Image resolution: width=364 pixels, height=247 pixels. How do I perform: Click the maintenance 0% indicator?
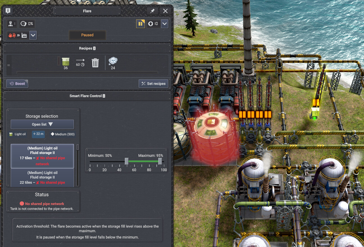tap(27, 24)
